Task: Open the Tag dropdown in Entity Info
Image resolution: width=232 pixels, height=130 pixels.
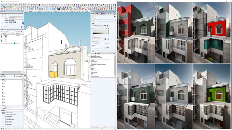Action: coord(16,17)
